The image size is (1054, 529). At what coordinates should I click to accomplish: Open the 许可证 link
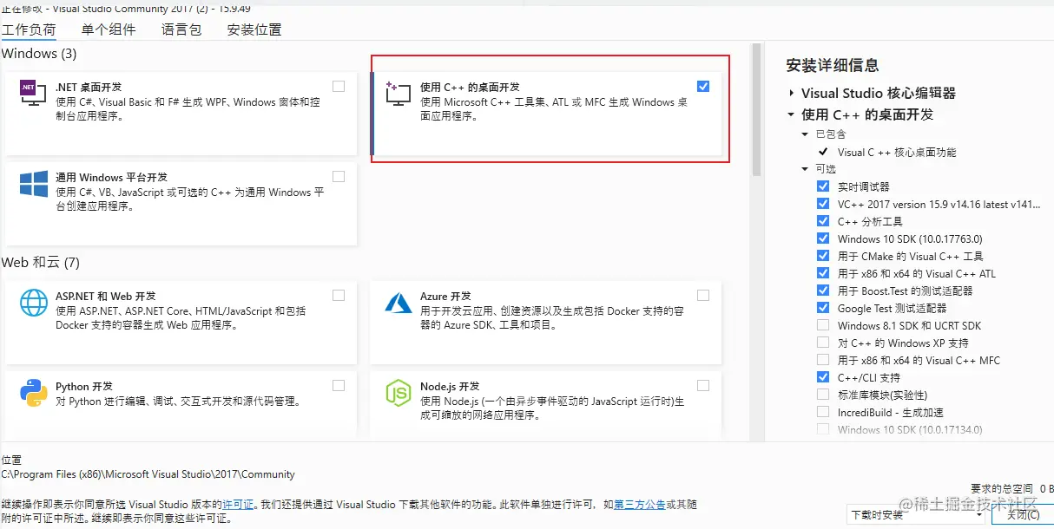click(239, 504)
